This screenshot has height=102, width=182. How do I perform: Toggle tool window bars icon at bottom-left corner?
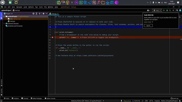(1, 101)
